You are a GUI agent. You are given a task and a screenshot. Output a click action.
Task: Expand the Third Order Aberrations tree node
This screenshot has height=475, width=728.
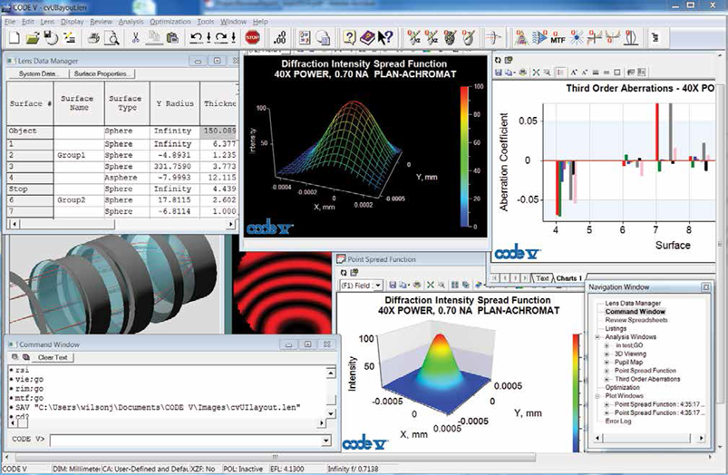point(607,379)
